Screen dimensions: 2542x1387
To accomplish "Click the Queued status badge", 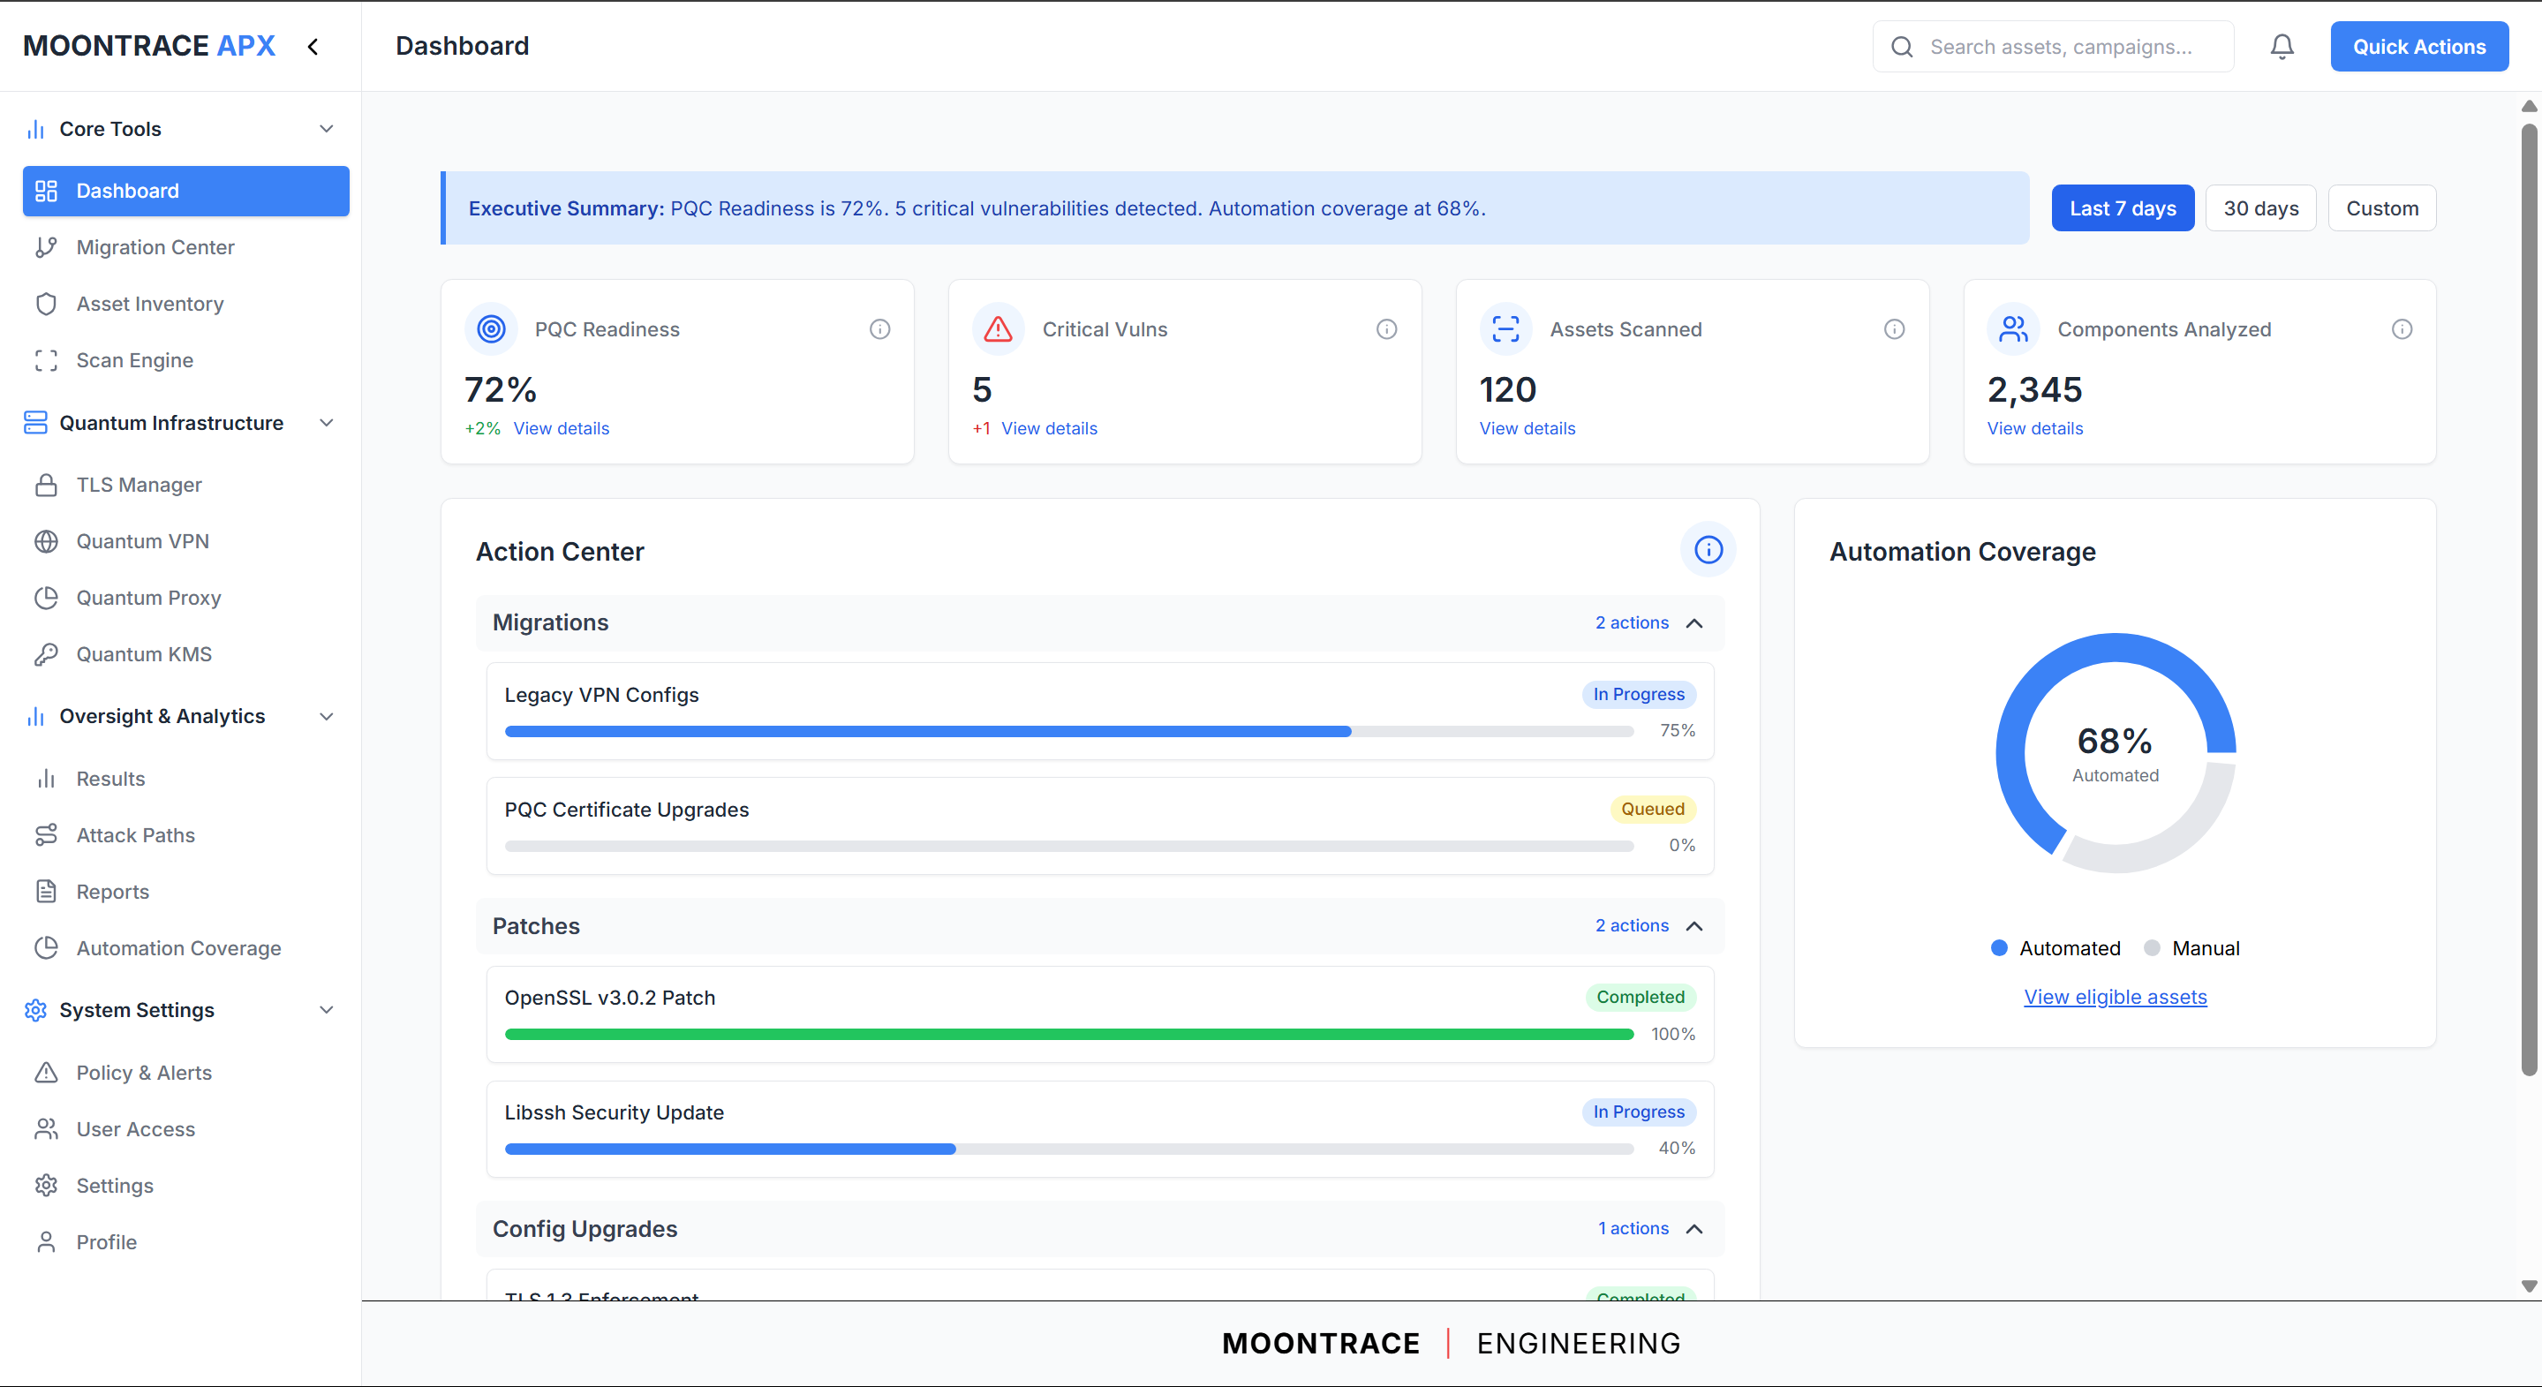I will tap(1652, 809).
